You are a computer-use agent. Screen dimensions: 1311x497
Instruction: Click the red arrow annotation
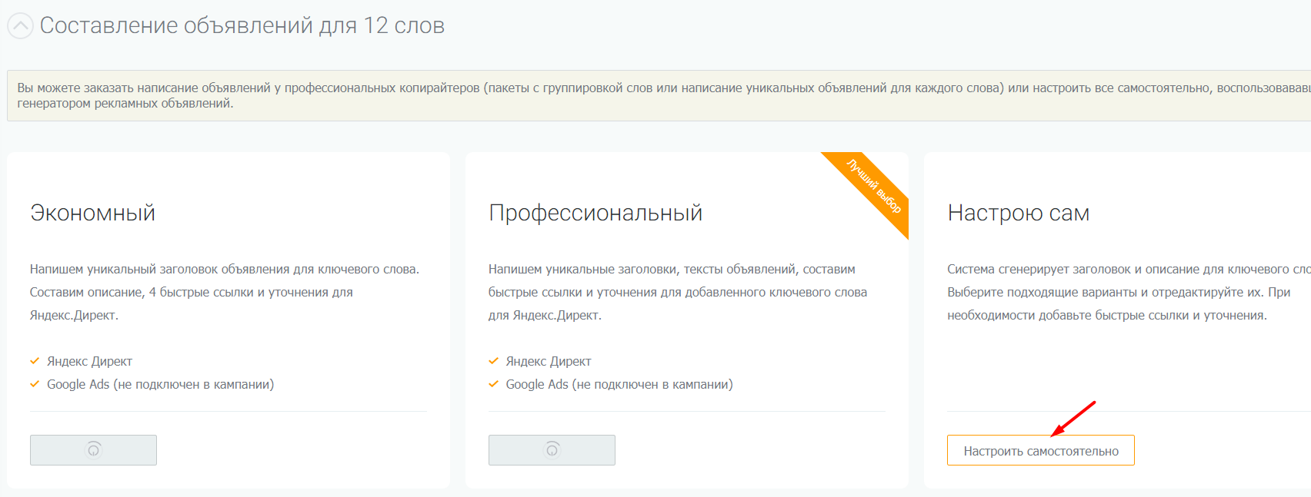pos(1073,419)
